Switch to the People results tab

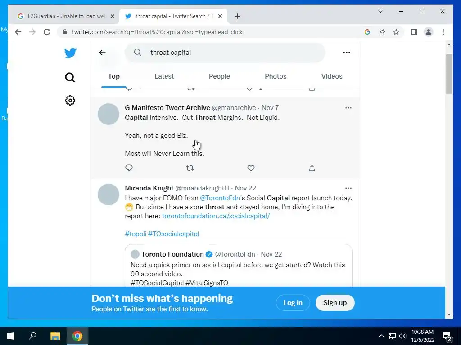click(x=219, y=76)
